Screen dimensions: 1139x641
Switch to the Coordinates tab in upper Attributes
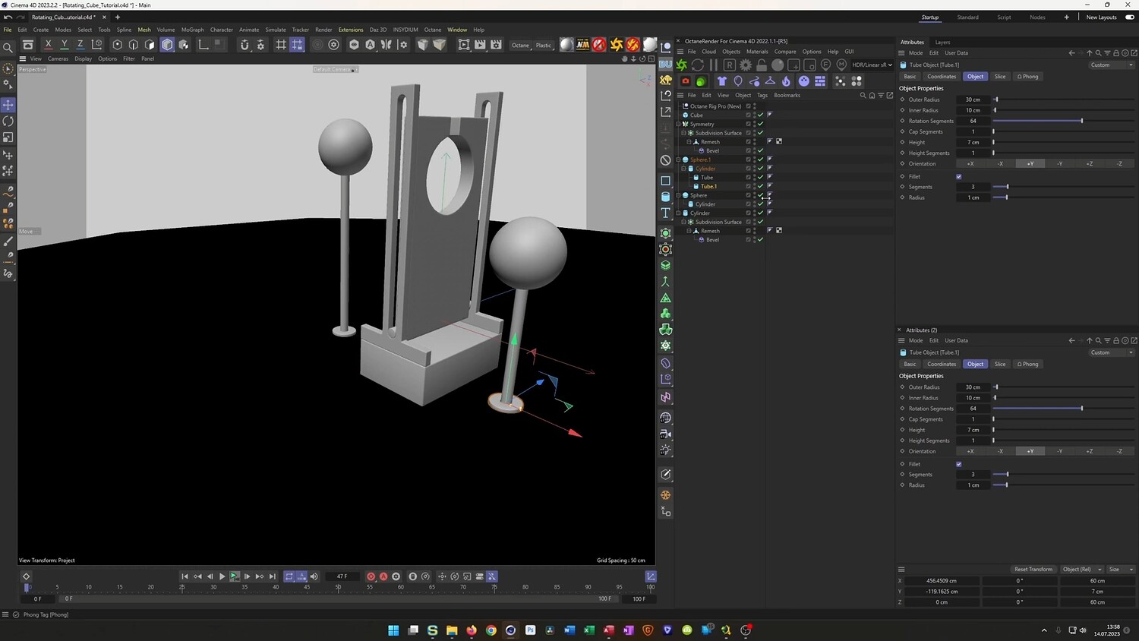coord(941,77)
